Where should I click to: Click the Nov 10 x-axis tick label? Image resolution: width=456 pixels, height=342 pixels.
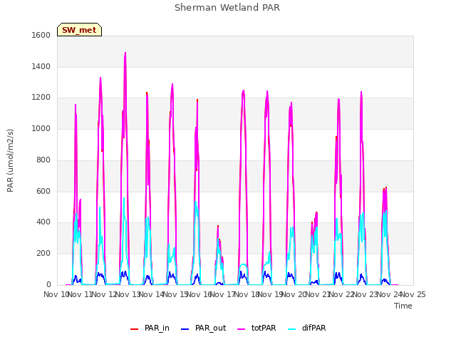(x=56, y=294)
